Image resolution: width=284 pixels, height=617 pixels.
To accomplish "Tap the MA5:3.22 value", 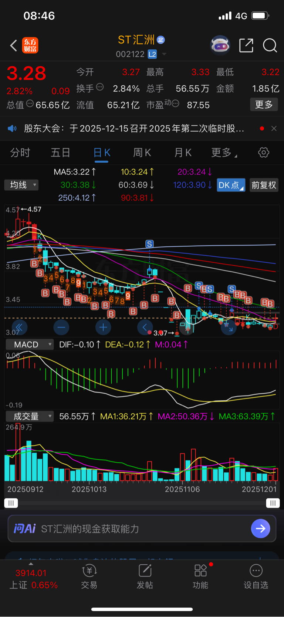I will click(x=75, y=172).
